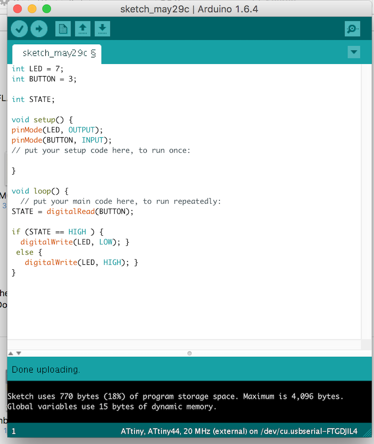Image resolution: width=374 pixels, height=444 pixels.
Task: Close the Arduino window with red button
Action: tap(18, 9)
